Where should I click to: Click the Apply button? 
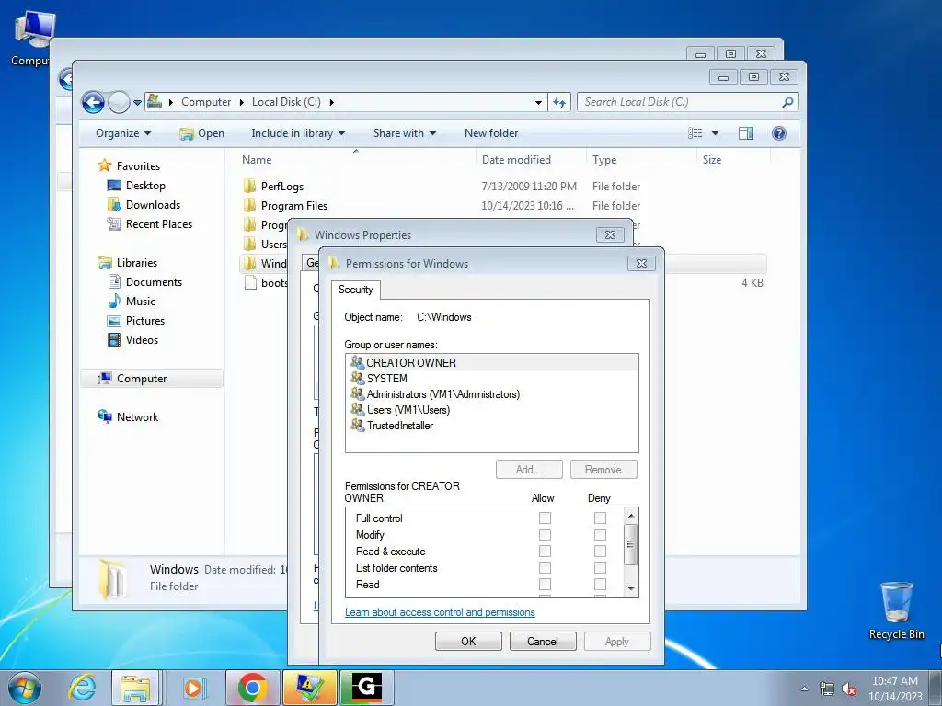[x=617, y=641]
